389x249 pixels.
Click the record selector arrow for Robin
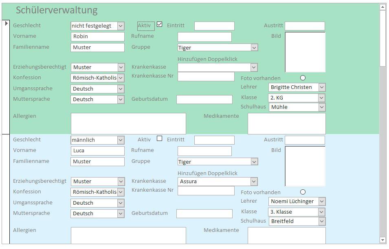pos(6,24)
